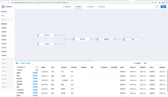Click input port of the third chain node

[98, 39]
